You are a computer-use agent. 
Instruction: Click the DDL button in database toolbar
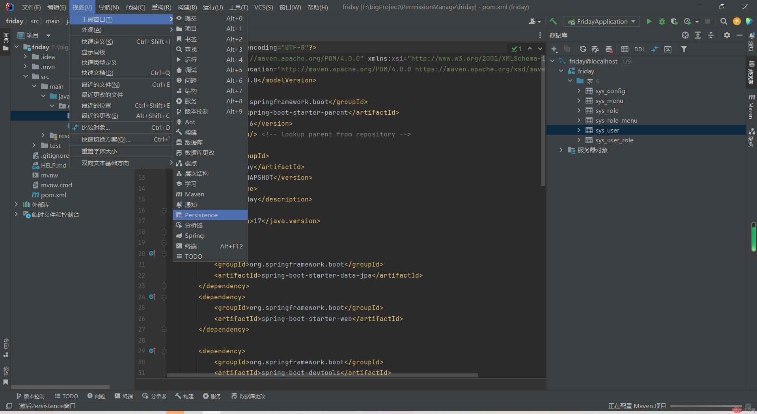tap(640, 49)
